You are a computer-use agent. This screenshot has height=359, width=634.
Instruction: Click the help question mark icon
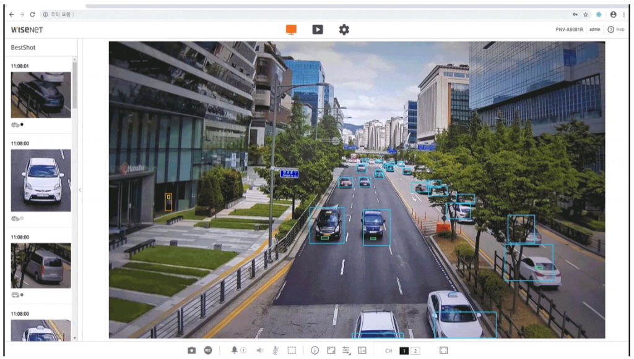(x=610, y=30)
